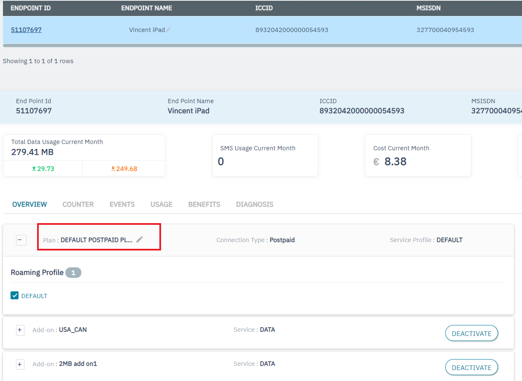
Task: Uncheck the DEFAULT roaming profile checkbox
Action: (15, 296)
